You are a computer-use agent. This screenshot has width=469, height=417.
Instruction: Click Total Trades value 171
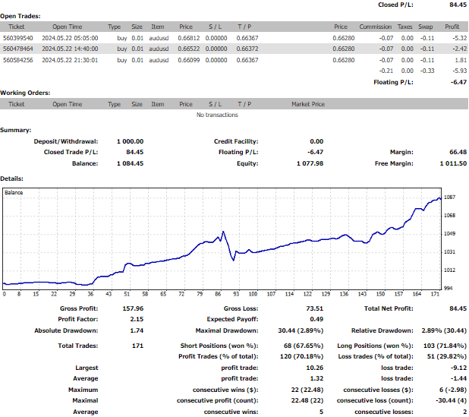[x=137, y=346]
